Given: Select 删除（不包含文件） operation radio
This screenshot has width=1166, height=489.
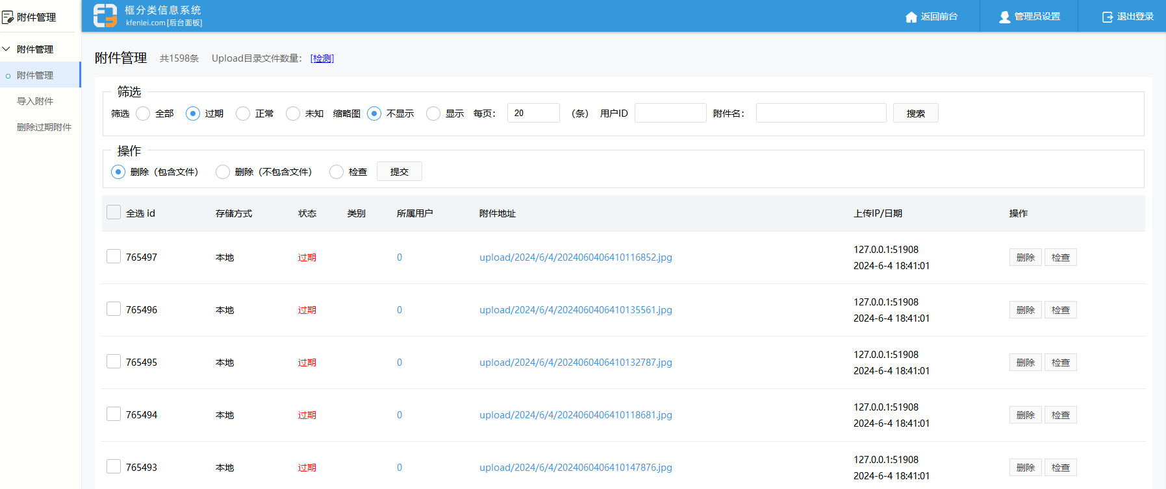Looking at the screenshot, I should click(x=223, y=172).
